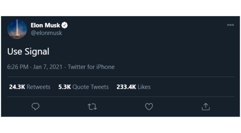
Task: View the Retweets list label
Action: click(39, 87)
